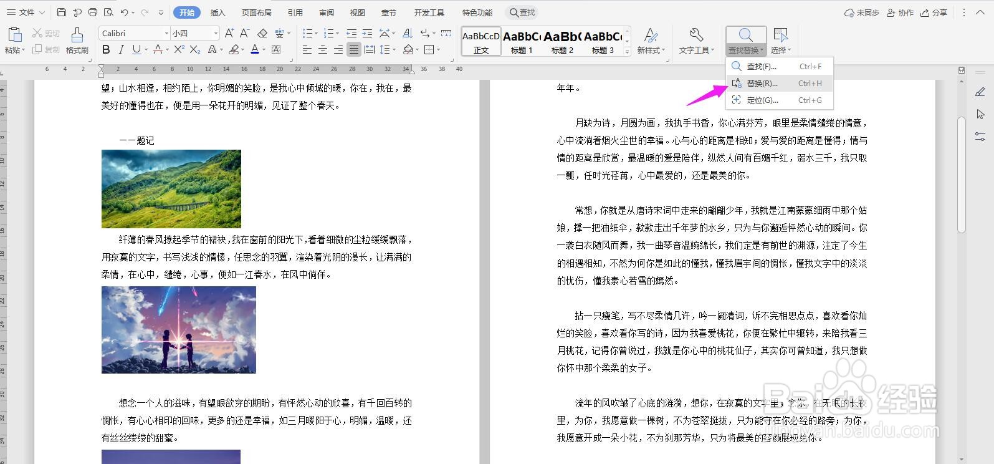Screen dimensions: 994x464
Task: Click the Save icon in quick access toolbar
Action: 61,12
